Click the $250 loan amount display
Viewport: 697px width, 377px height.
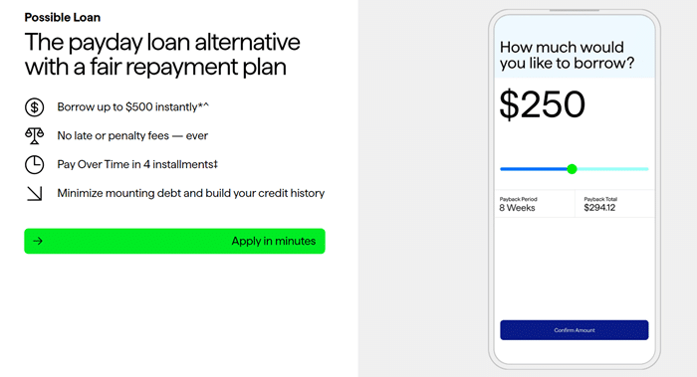[x=543, y=104]
